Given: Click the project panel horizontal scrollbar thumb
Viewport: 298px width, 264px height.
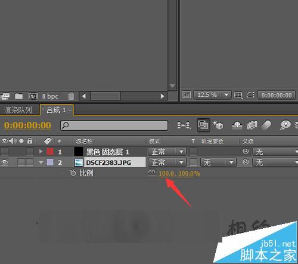Looking at the screenshot, I should tap(105, 96).
